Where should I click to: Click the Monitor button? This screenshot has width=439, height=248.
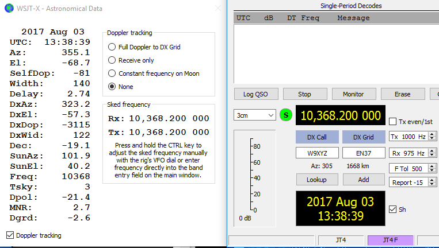[x=353, y=94]
